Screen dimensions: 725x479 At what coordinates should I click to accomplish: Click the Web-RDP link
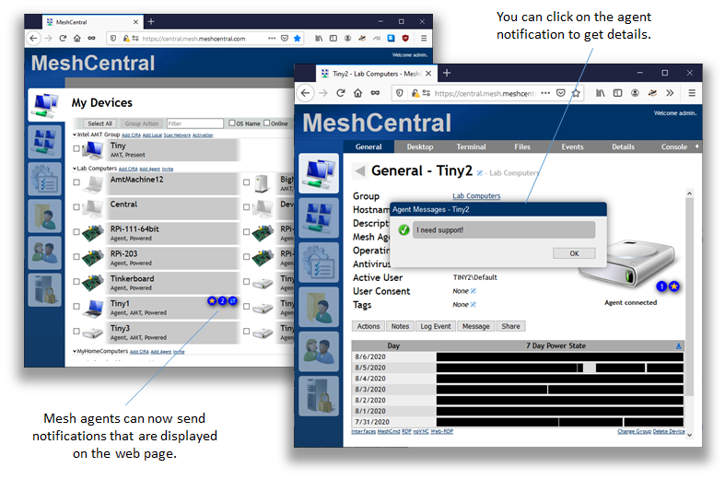441,431
